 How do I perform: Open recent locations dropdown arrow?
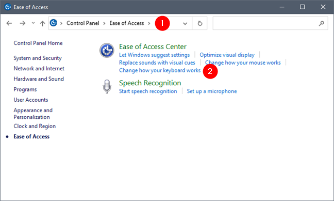point(33,23)
